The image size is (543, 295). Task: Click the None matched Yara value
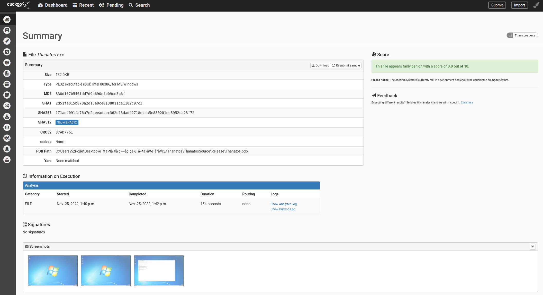click(67, 161)
